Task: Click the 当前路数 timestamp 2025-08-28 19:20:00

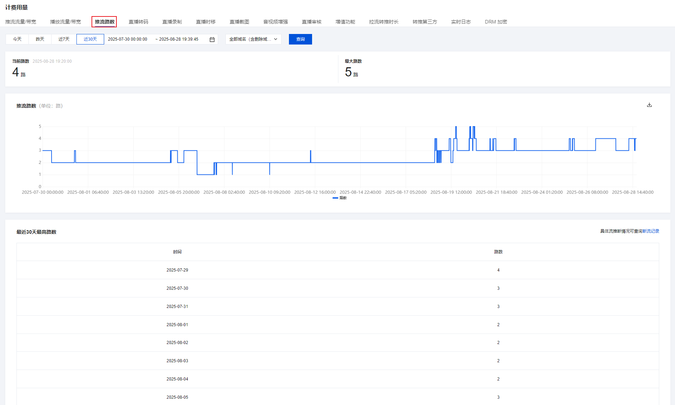Action: (x=52, y=61)
